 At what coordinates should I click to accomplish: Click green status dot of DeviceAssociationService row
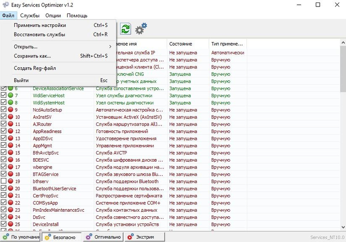tap(10, 88)
